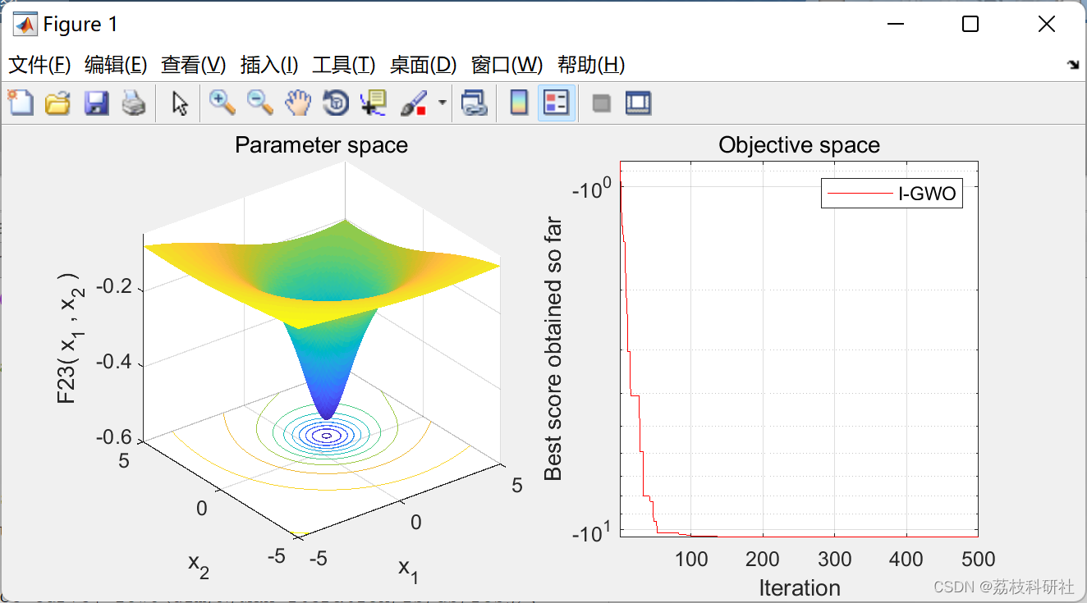Open the 工具(T) menu
This screenshot has height=603, width=1087.
344,65
